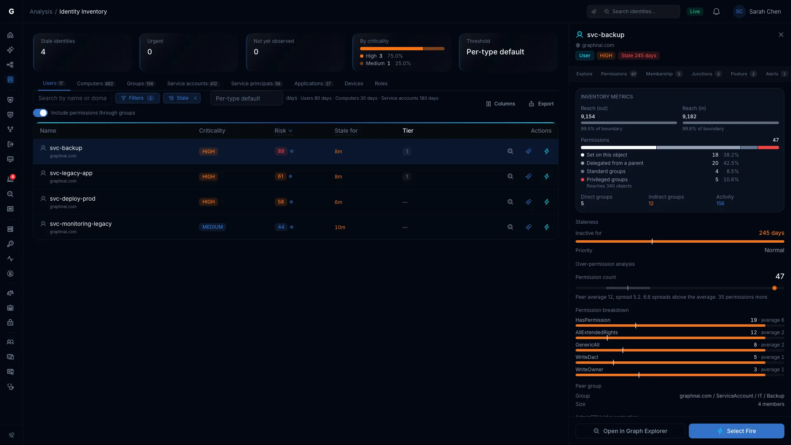791x445 pixels.
Task: Click sparkle analyze icon for svc-monitoring-legacy
Action: pyautogui.click(x=529, y=227)
